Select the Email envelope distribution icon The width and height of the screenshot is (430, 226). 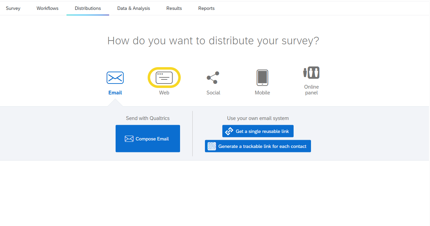pos(115,78)
